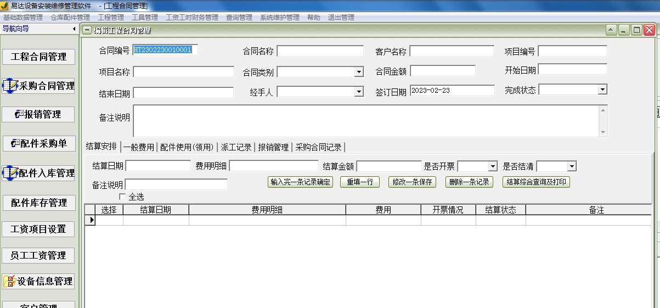Click the 配件入库管理 button icon

pos(11,173)
